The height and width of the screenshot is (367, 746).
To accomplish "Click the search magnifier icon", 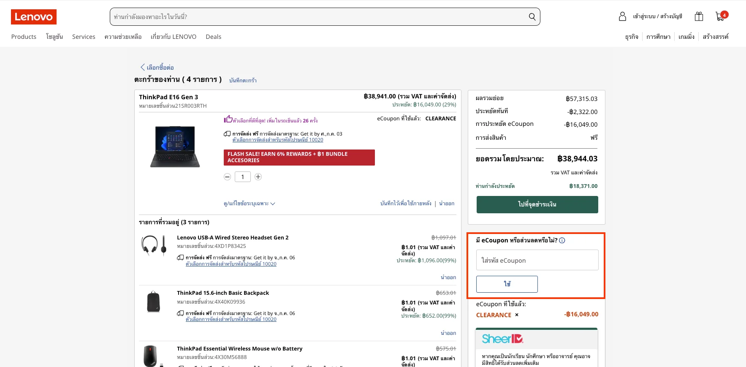I will (532, 17).
